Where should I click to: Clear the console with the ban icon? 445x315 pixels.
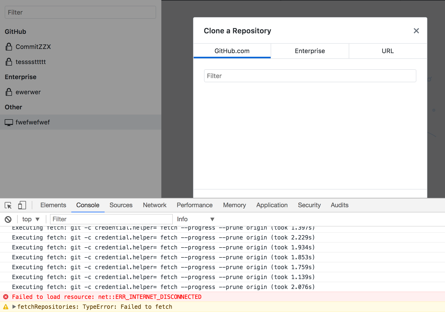point(8,219)
